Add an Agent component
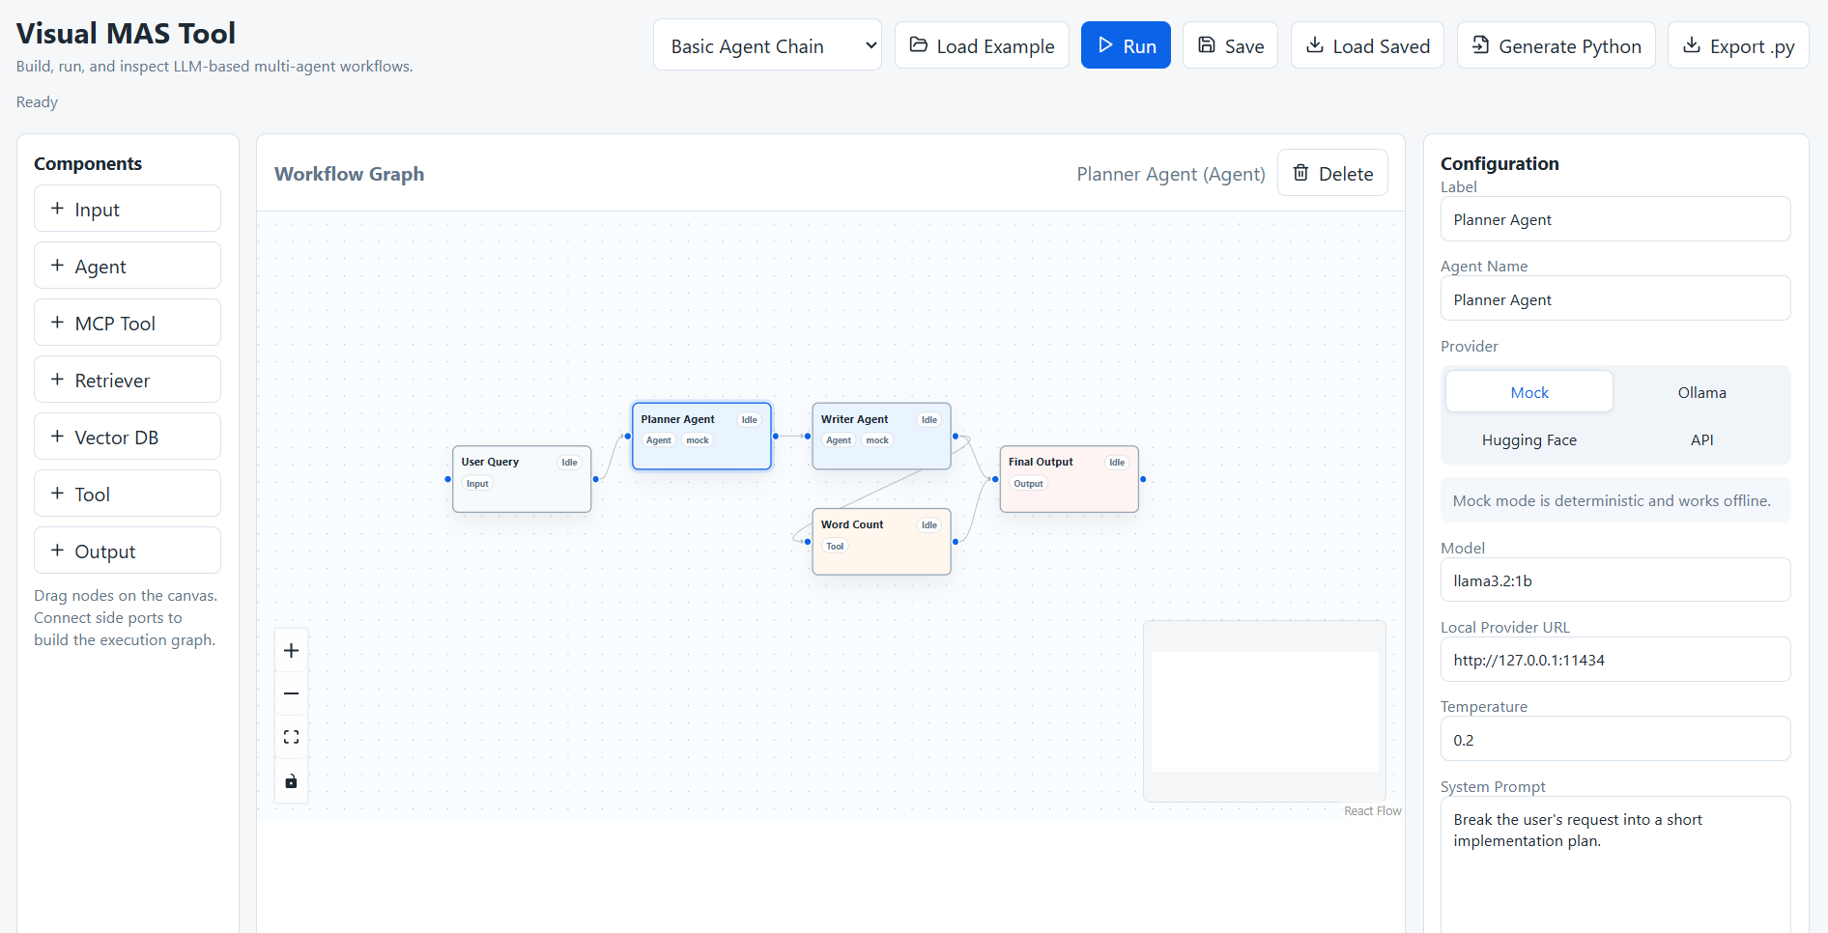 (128, 266)
